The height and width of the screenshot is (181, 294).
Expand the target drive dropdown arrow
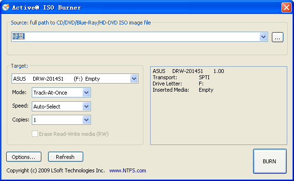tap(134, 79)
